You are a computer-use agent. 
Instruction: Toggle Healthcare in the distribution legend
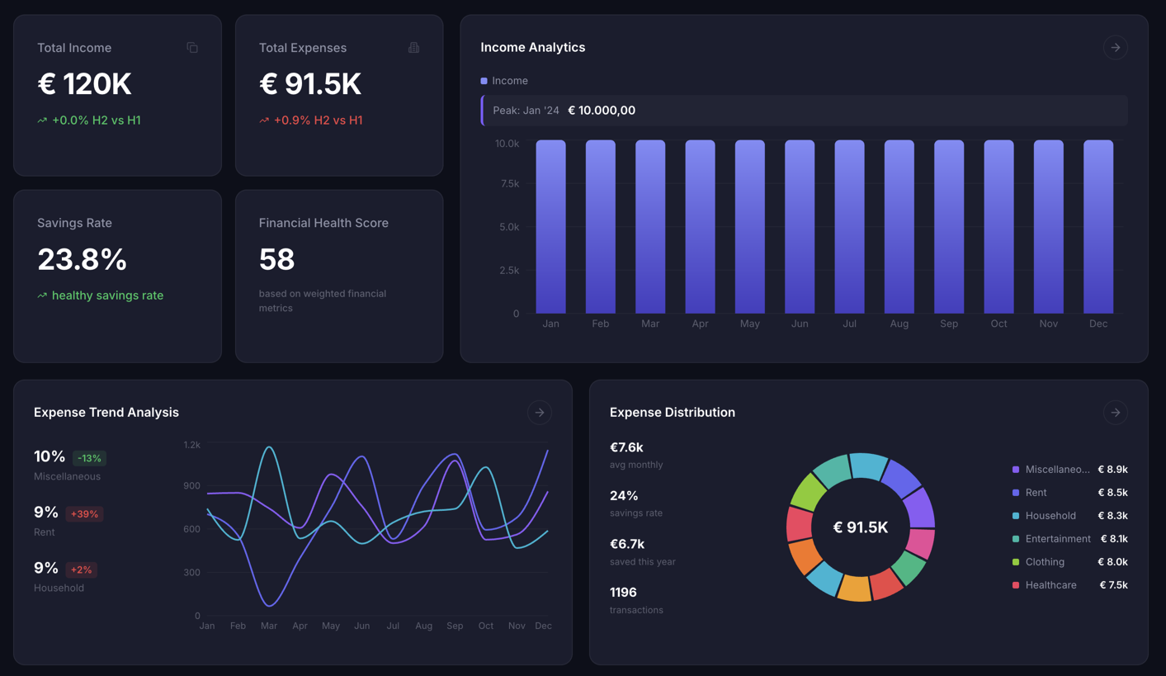click(x=1050, y=585)
